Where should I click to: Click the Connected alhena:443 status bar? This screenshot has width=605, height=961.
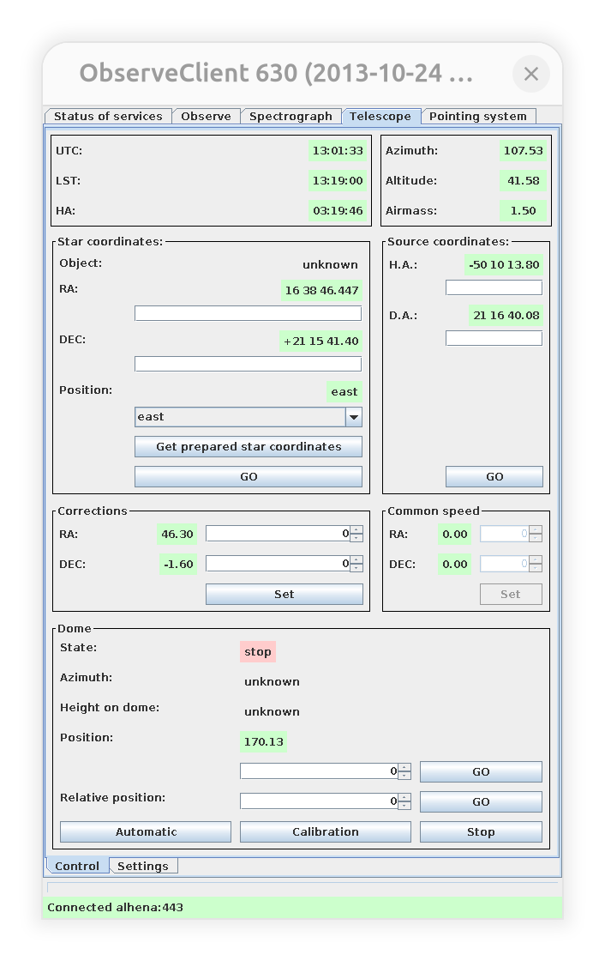click(x=302, y=908)
